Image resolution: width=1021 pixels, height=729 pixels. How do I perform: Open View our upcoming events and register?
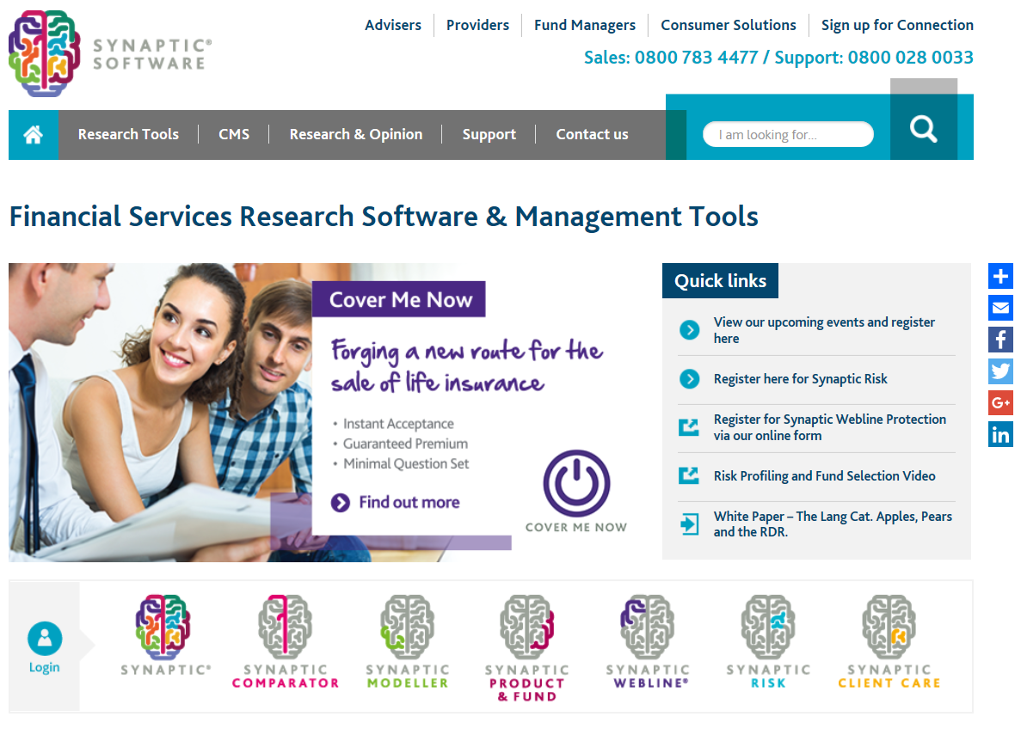point(824,330)
